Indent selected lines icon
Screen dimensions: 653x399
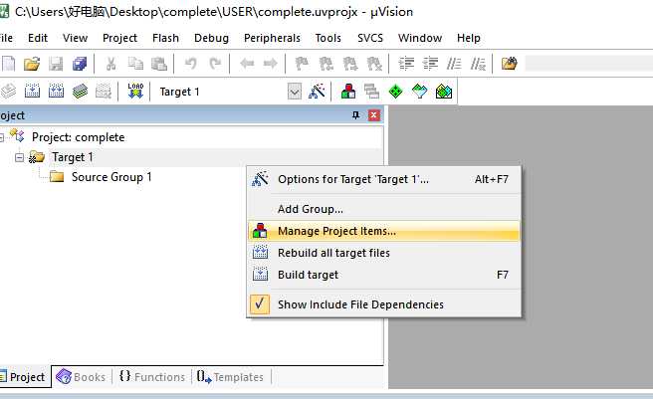click(x=406, y=64)
